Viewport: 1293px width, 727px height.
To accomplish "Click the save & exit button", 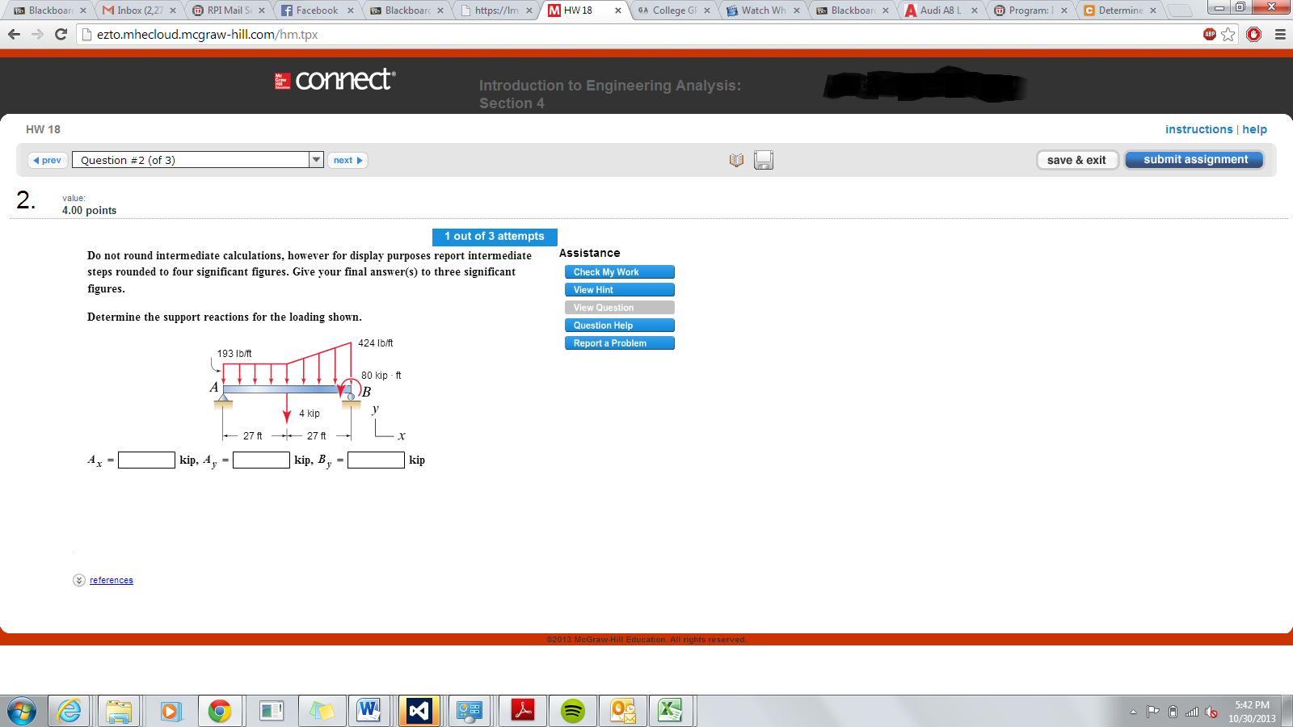I will pyautogui.click(x=1077, y=160).
